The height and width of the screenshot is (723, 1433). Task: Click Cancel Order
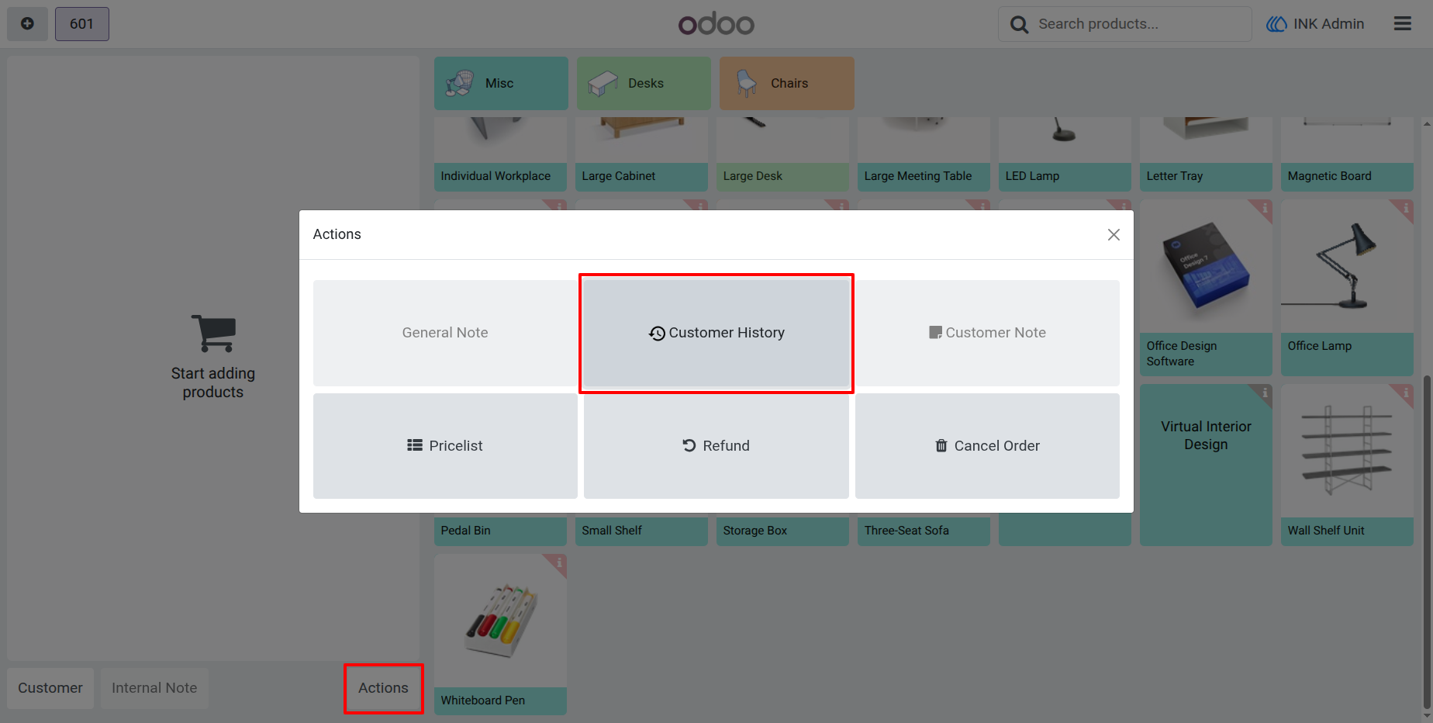click(987, 446)
